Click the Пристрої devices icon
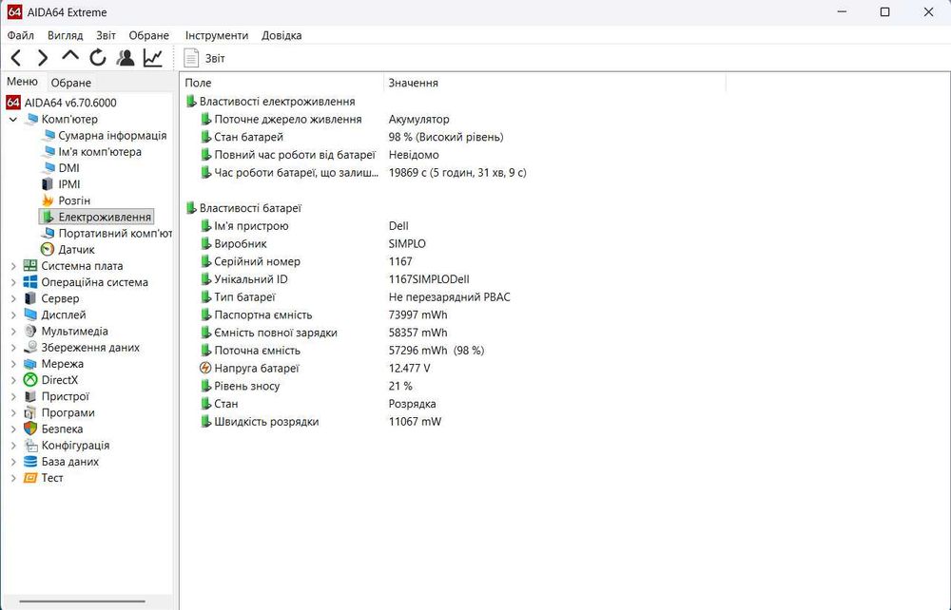Image resolution: width=951 pixels, height=610 pixels. pos(30,396)
